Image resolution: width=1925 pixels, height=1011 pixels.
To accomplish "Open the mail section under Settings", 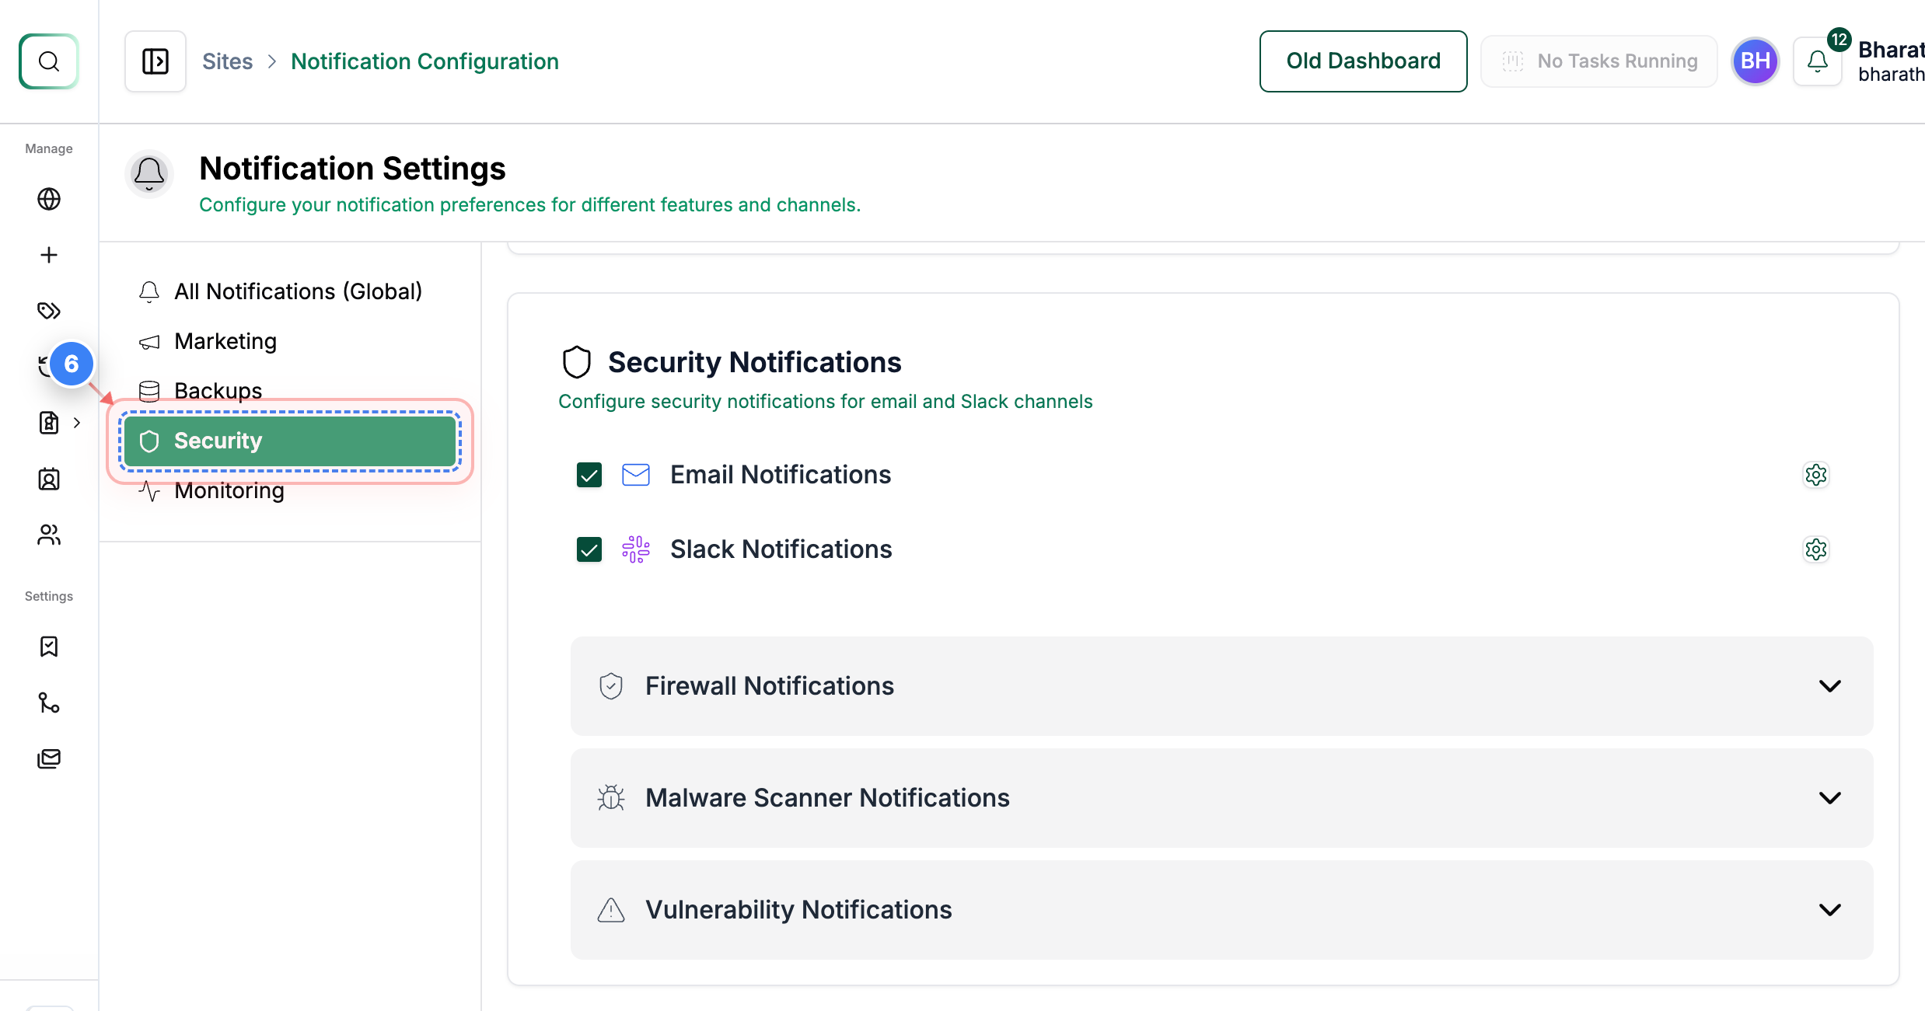I will (x=48, y=758).
